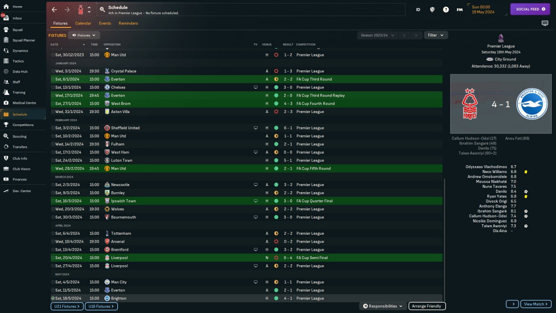Go back using the left arrow
This screenshot has height=313, width=556.
[x=54, y=10]
